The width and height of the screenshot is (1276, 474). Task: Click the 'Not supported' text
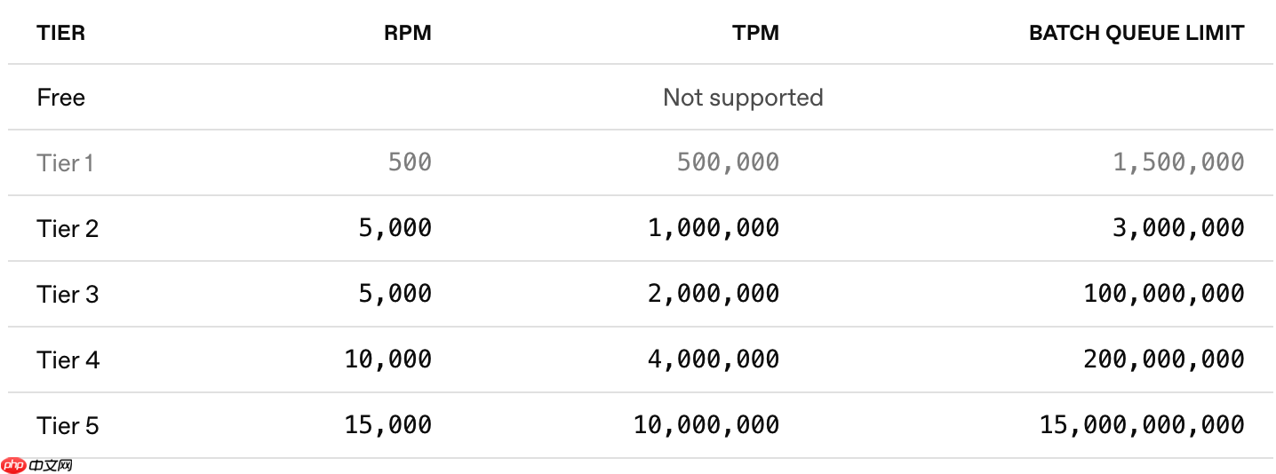point(743,98)
